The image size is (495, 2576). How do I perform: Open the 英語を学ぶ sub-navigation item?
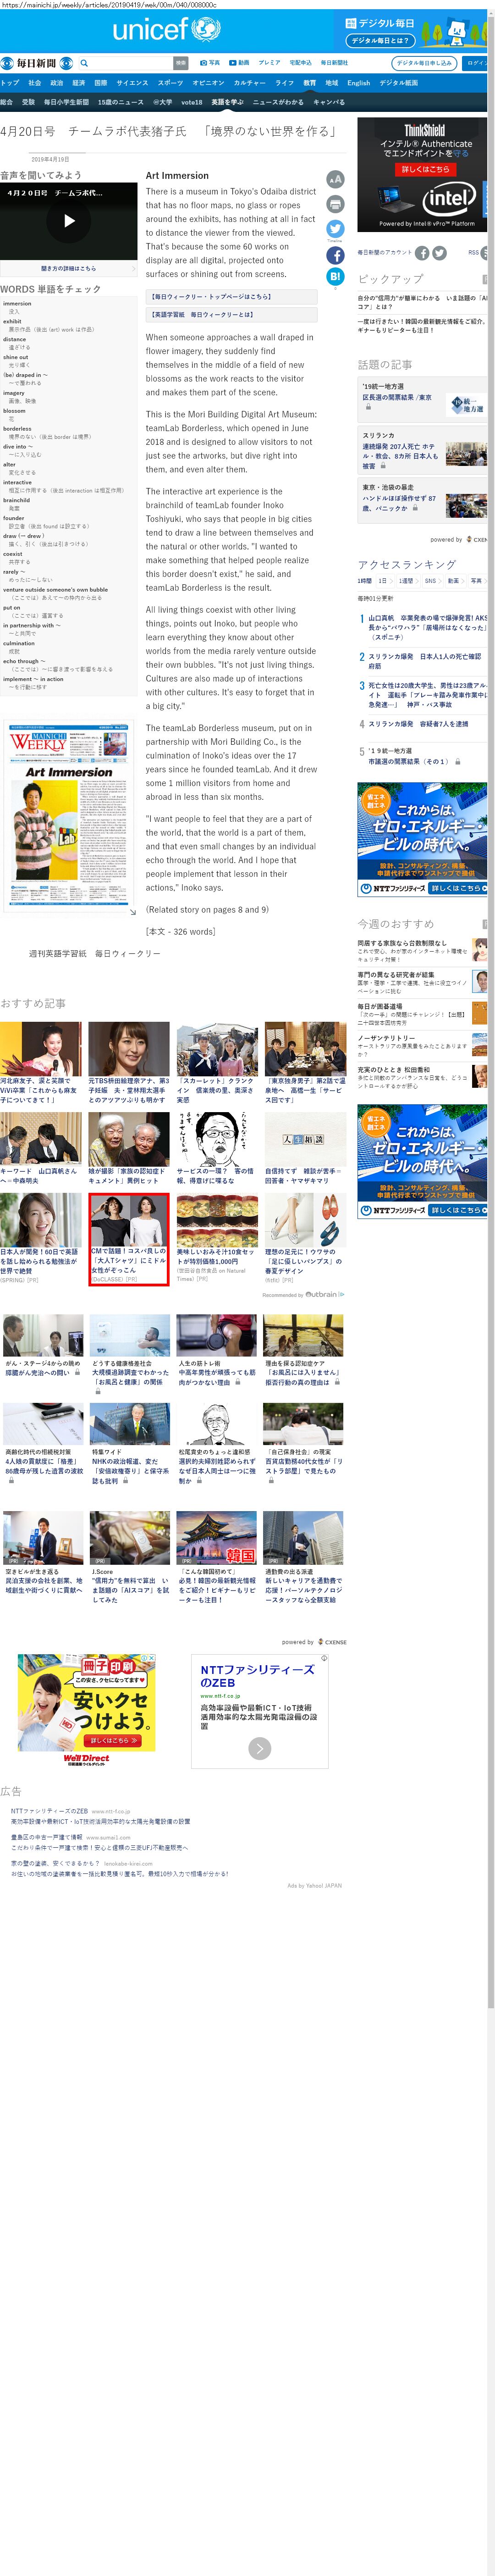point(227,102)
